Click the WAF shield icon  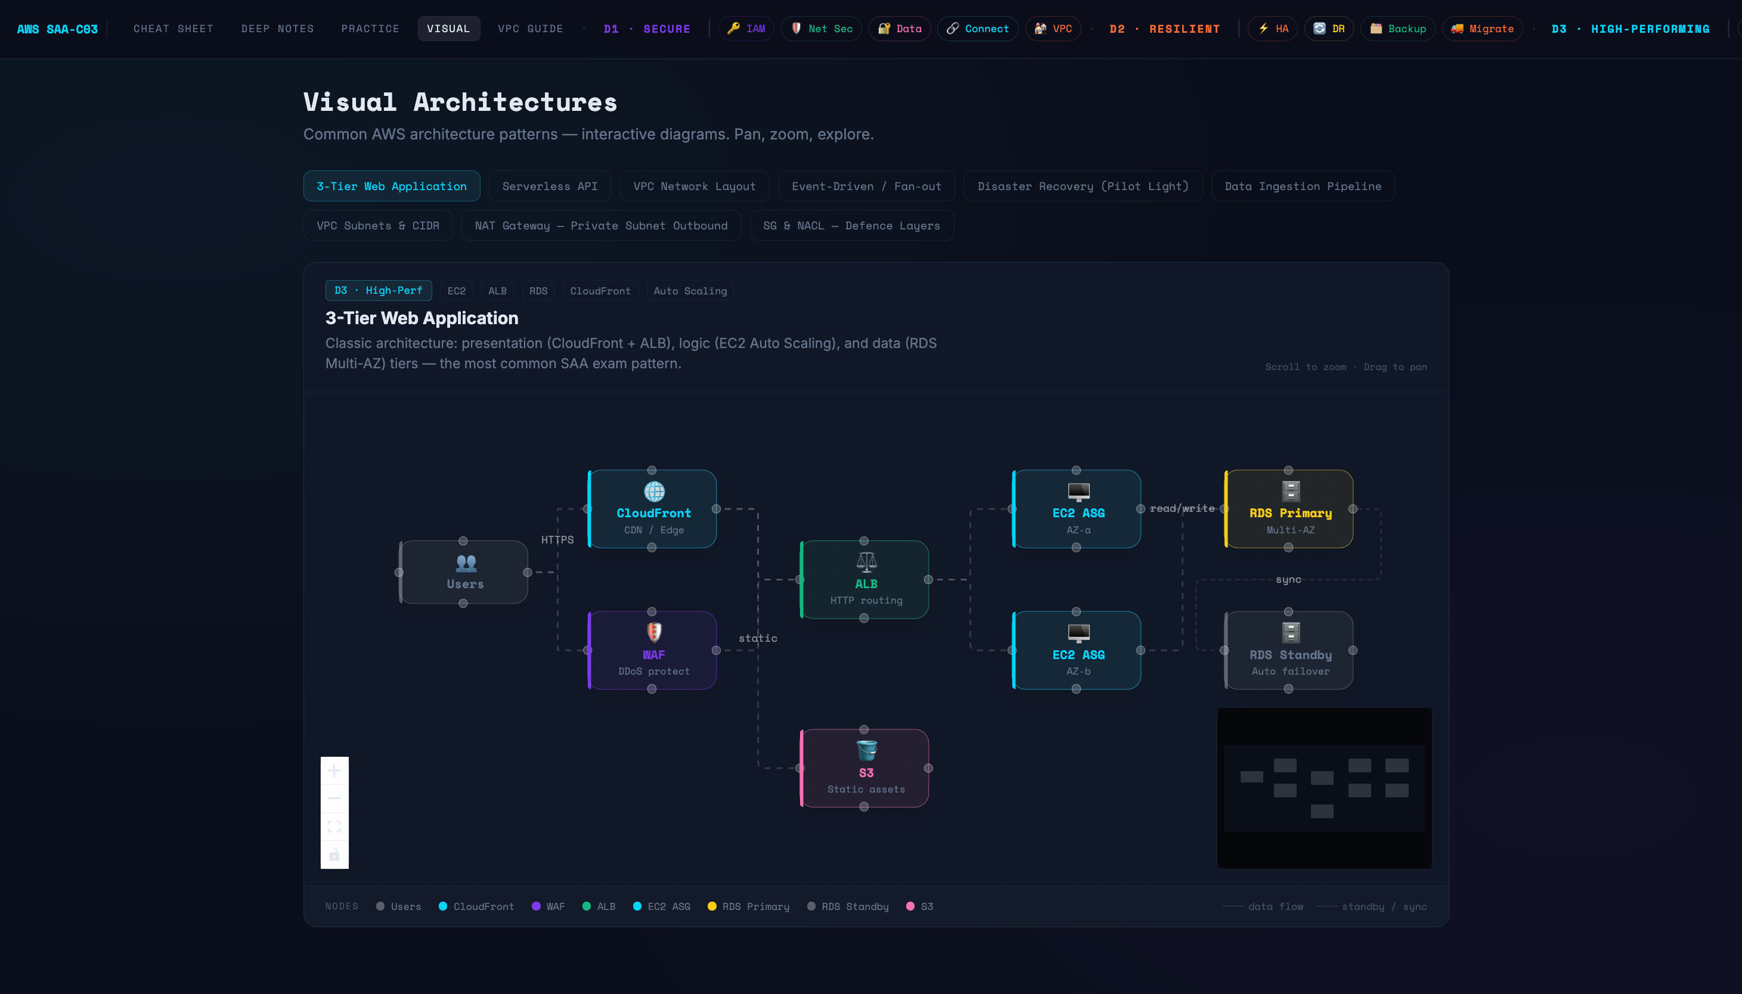654,633
